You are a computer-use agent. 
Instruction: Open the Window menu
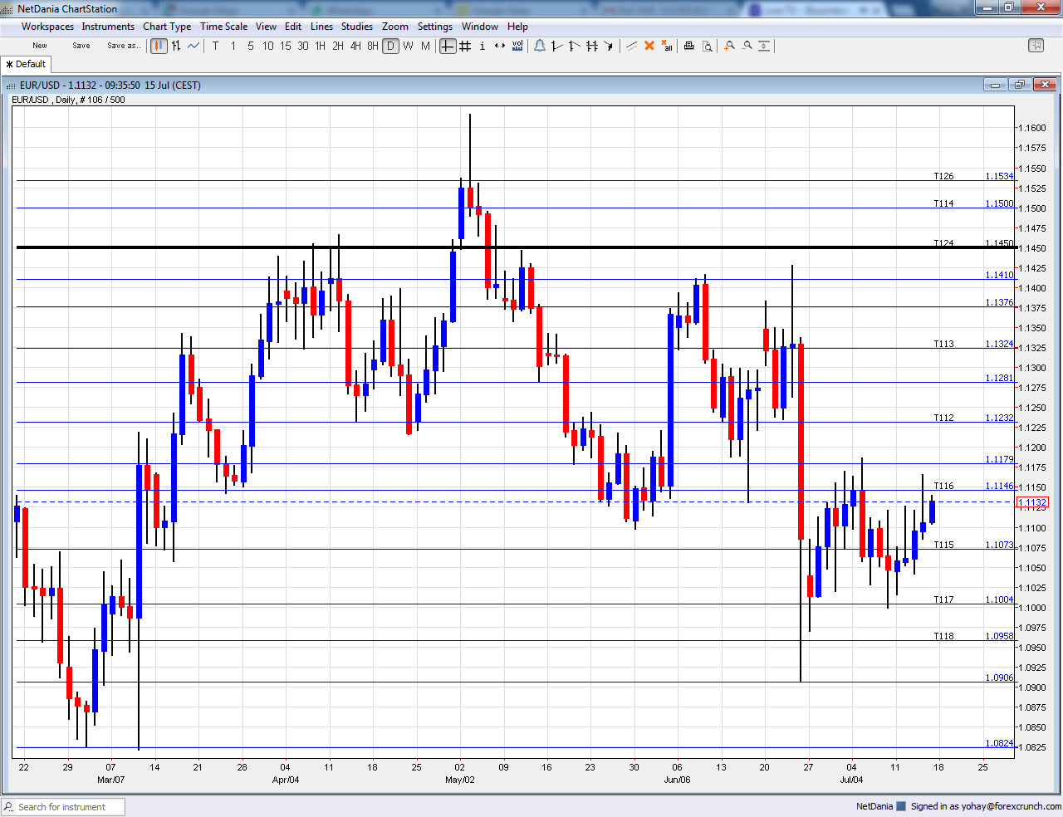click(480, 27)
